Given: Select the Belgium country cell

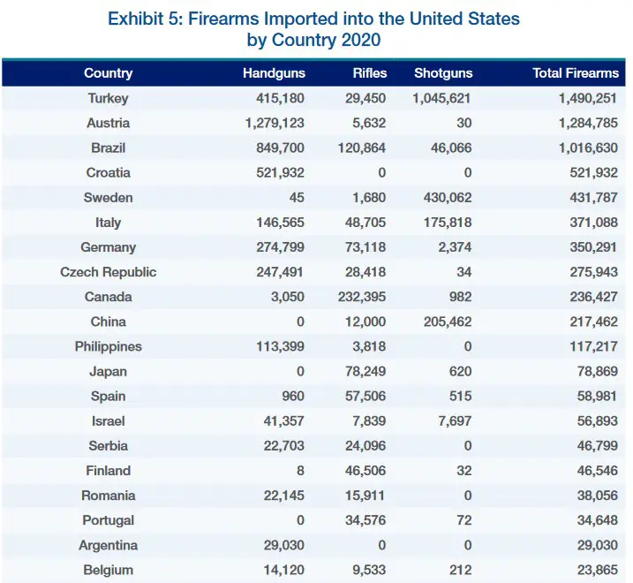Looking at the screenshot, I should (x=109, y=570).
